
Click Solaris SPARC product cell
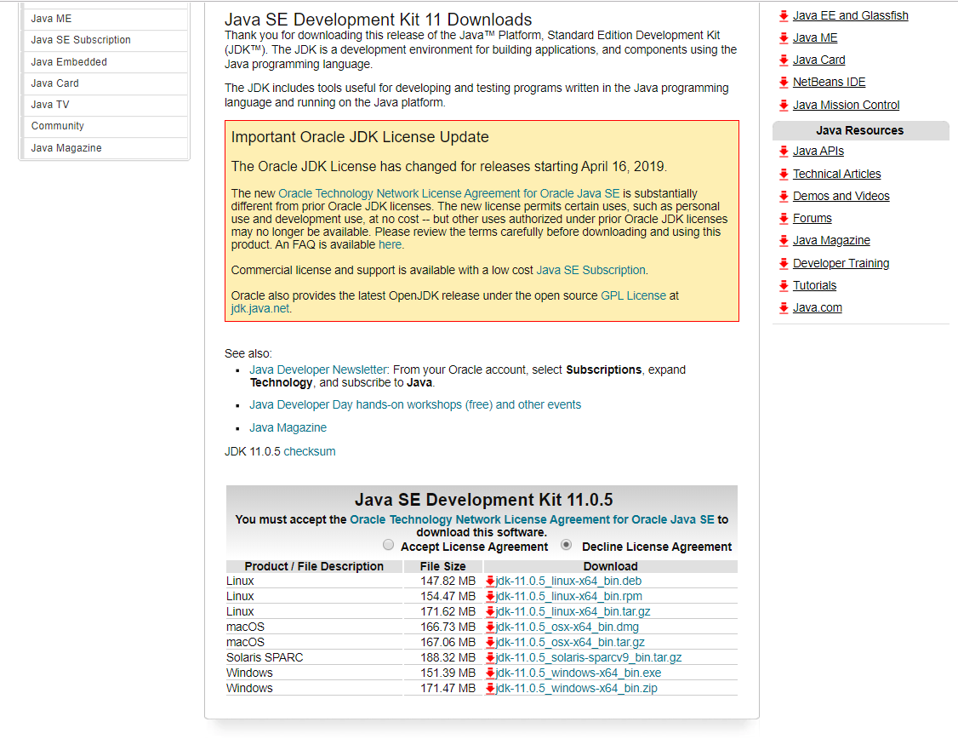click(x=314, y=658)
